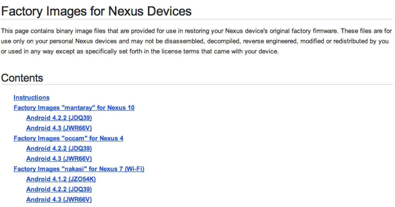Click the "Contents" section heading

click(22, 78)
